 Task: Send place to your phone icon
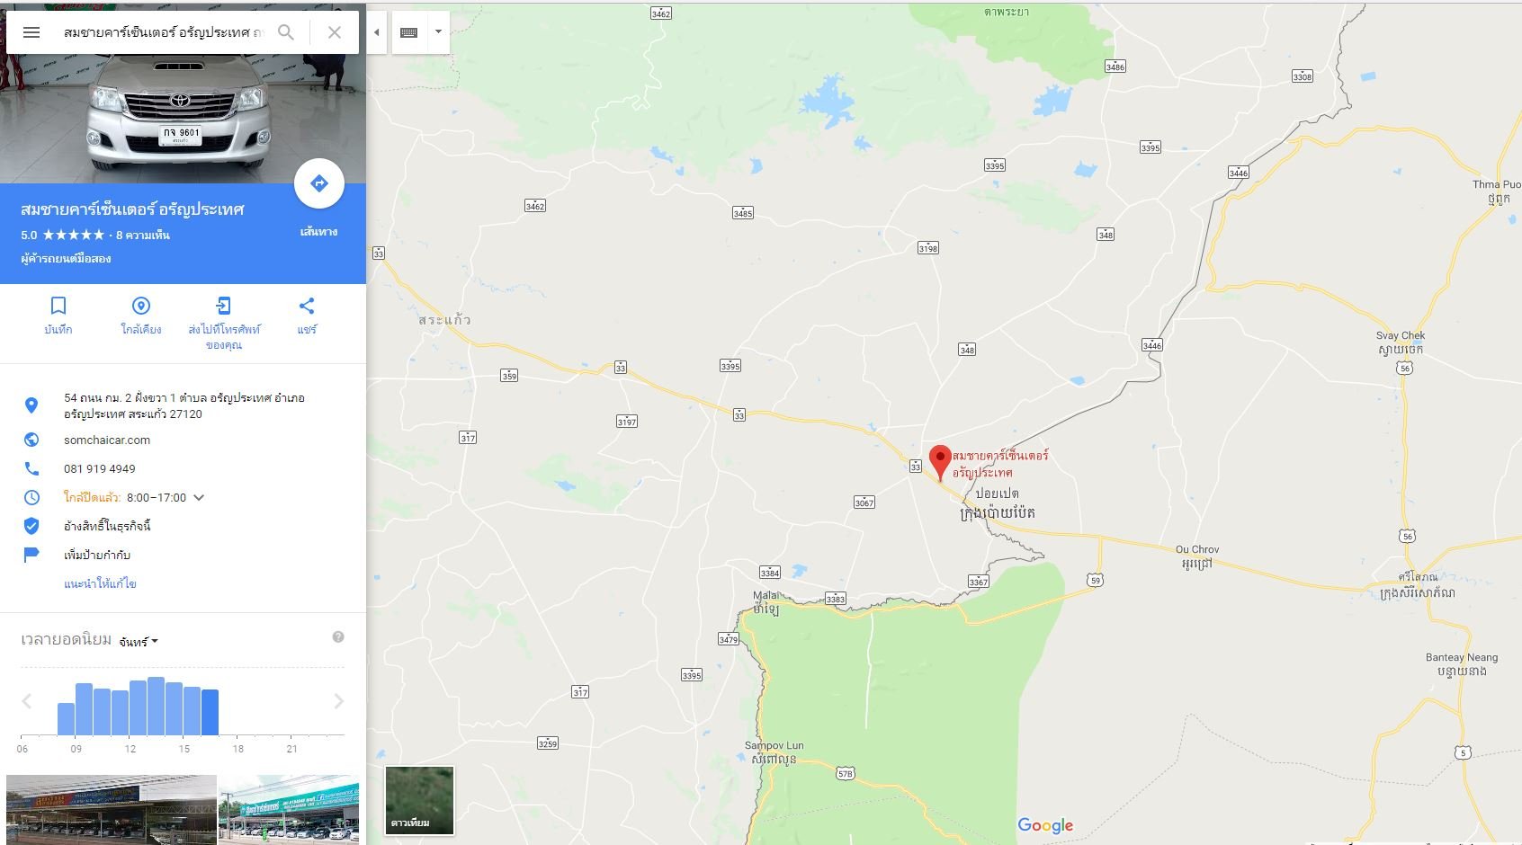pyautogui.click(x=224, y=307)
